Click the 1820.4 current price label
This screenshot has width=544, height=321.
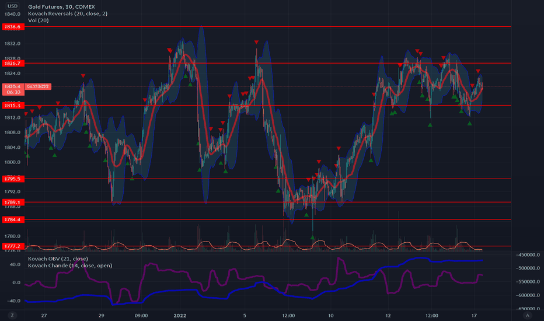pyautogui.click(x=13, y=86)
